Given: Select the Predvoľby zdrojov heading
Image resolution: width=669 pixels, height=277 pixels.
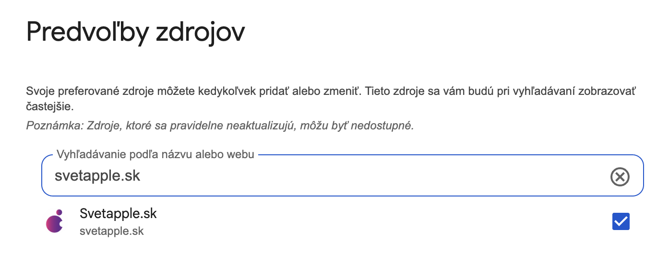Looking at the screenshot, I should point(135,31).
